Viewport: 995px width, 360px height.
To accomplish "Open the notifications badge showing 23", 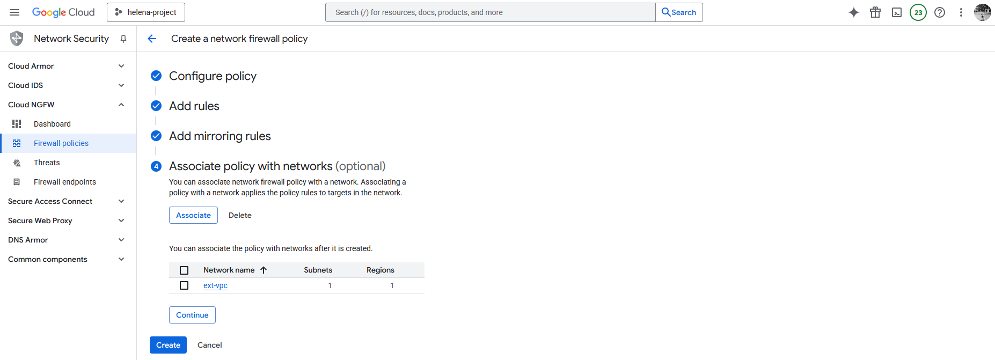I will point(918,12).
